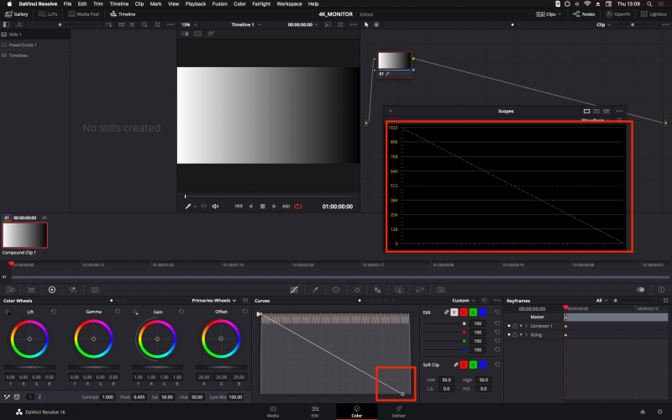The image size is (672, 420).
Task: Toggle the Y luminance channel in Curves Edit
Action: (x=455, y=312)
